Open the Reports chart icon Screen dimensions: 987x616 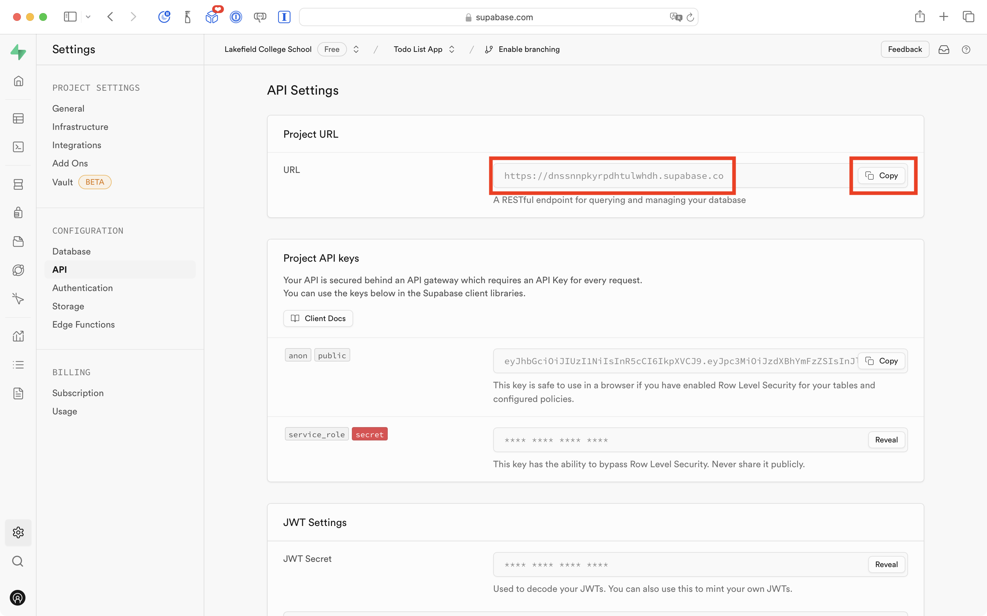[18, 336]
